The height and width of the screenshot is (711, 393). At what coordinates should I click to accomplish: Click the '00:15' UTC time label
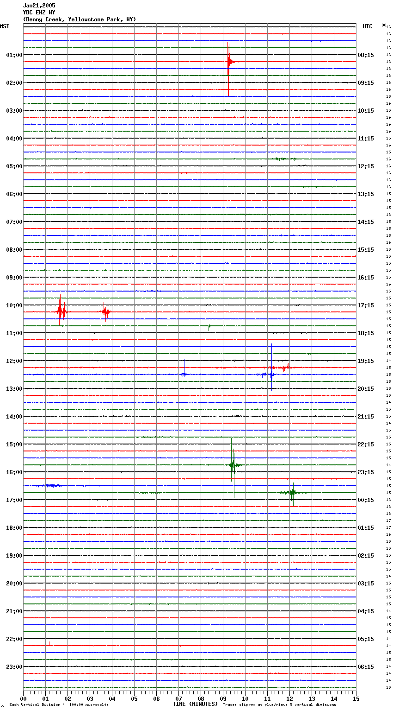[x=366, y=500]
